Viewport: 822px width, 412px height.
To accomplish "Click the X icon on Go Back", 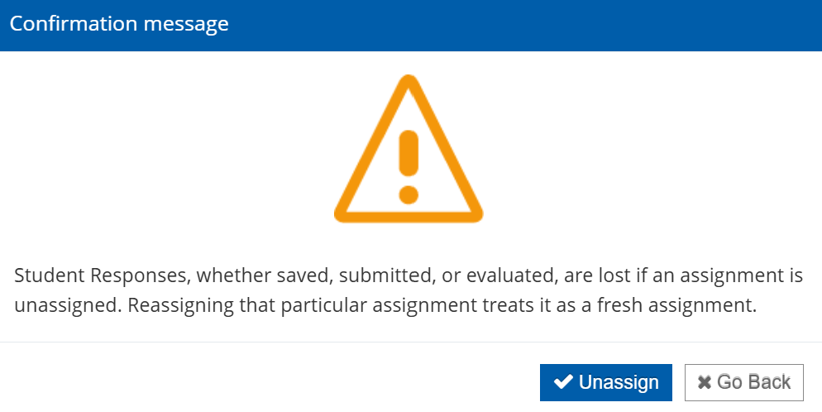I will (705, 382).
